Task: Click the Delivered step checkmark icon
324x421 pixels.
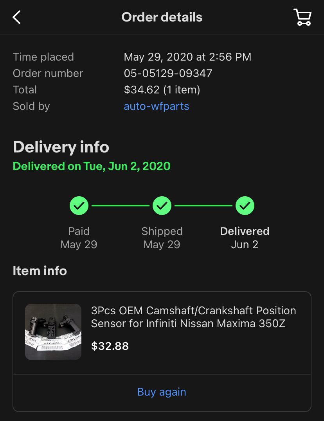Action: coord(245,206)
